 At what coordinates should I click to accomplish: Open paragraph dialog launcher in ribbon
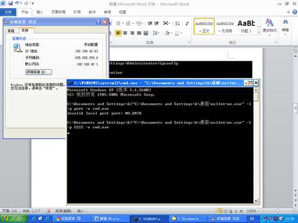[189, 42]
